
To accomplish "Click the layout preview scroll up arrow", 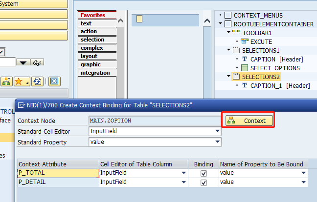I will (207, 21).
